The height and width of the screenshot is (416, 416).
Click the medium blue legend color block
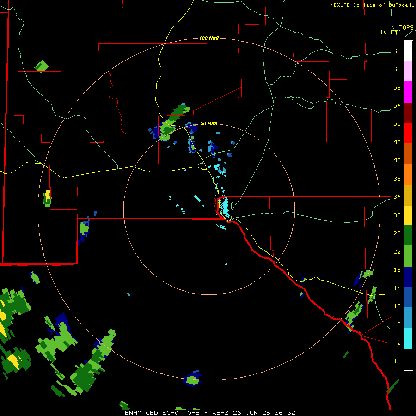pos(408,297)
